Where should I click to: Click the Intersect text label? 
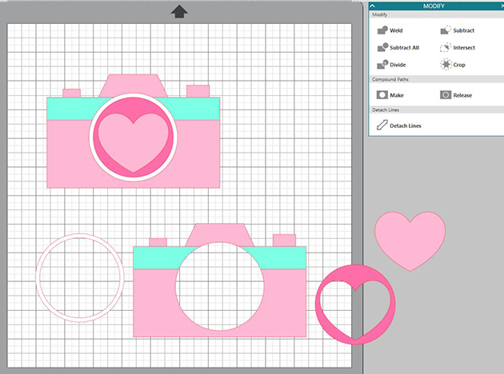[x=464, y=47]
